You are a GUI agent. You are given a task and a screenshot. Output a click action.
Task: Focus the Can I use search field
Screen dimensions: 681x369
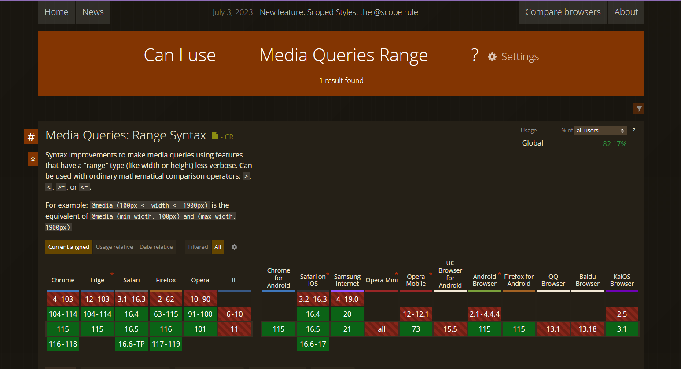click(343, 56)
